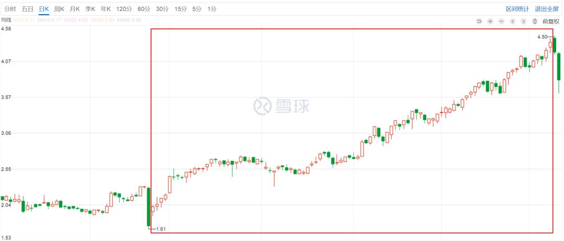Select the 月K monthly tab
This screenshot has height=241, width=564.
coord(75,9)
